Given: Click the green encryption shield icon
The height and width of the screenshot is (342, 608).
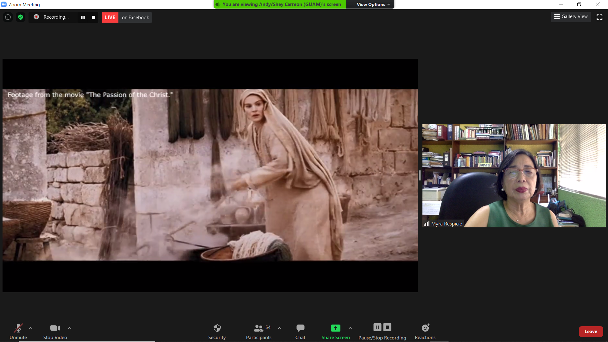Looking at the screenshot, I should click(x=21, y=17).
